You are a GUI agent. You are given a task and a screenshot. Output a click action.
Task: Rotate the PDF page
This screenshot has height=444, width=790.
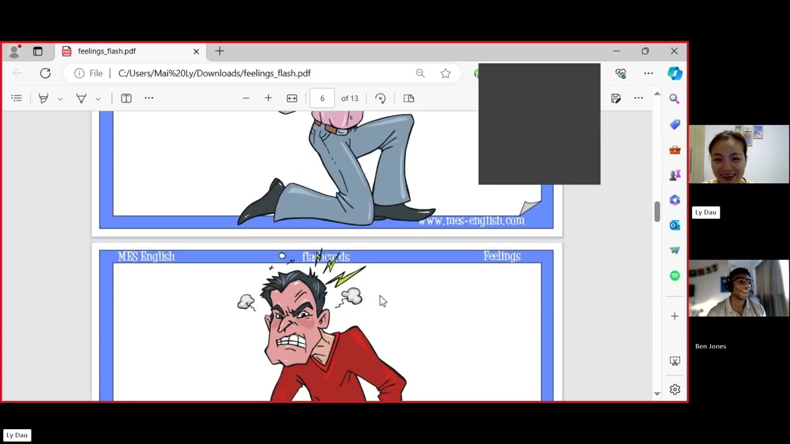(x=380, y=98)
